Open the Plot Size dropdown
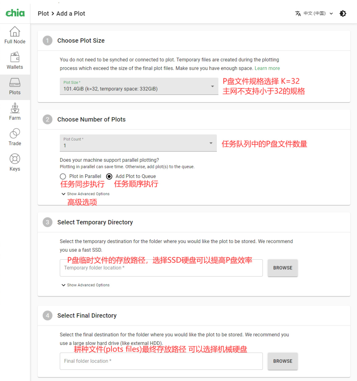This screenshot has height=381, width=357. click(x=139, y=86)
